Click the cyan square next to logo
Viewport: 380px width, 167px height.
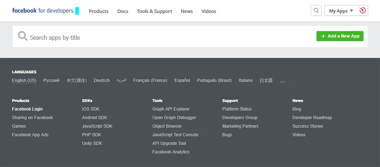pos(77,11)
